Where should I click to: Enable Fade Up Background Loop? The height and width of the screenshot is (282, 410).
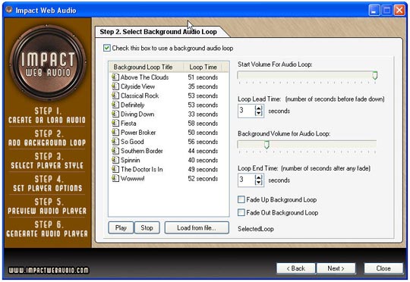point(241,200)
